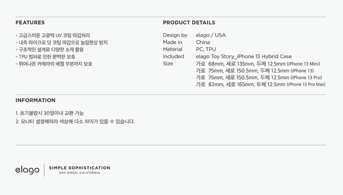Click the Made in label

pos(173,42)
